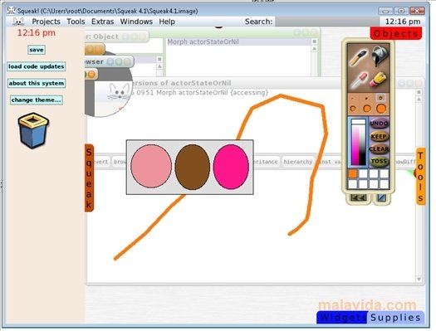Pick the eyedropper color tool
The width and height of the screenshot is (436, 331).
point(358,80)
